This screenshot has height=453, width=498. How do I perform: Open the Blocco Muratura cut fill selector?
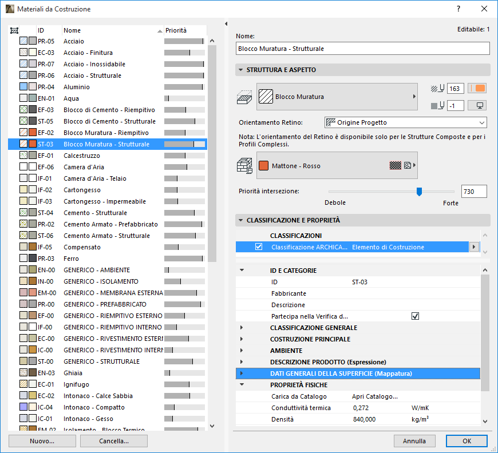coord(337,97)
